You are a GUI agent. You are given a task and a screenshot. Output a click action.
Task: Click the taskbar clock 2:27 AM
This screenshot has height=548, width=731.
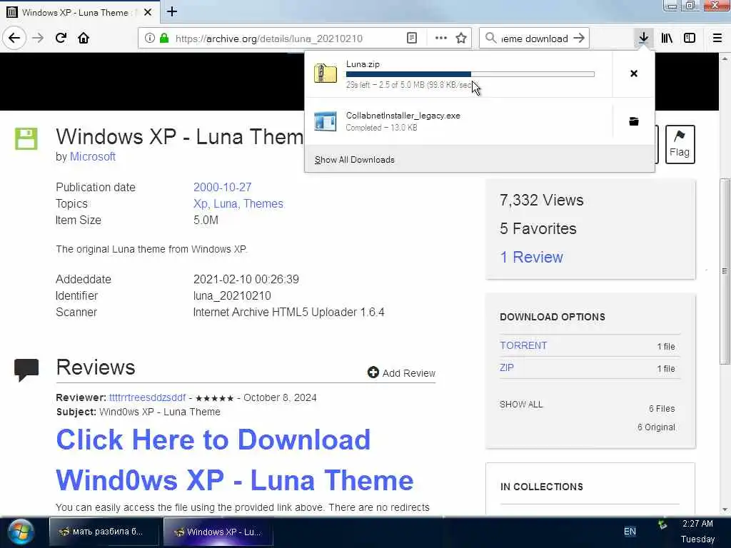pos(698,524)
